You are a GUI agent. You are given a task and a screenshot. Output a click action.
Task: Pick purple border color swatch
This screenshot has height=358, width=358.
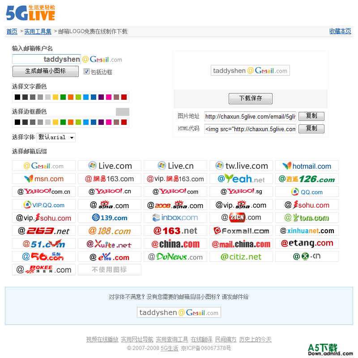[x=101, y=122]
